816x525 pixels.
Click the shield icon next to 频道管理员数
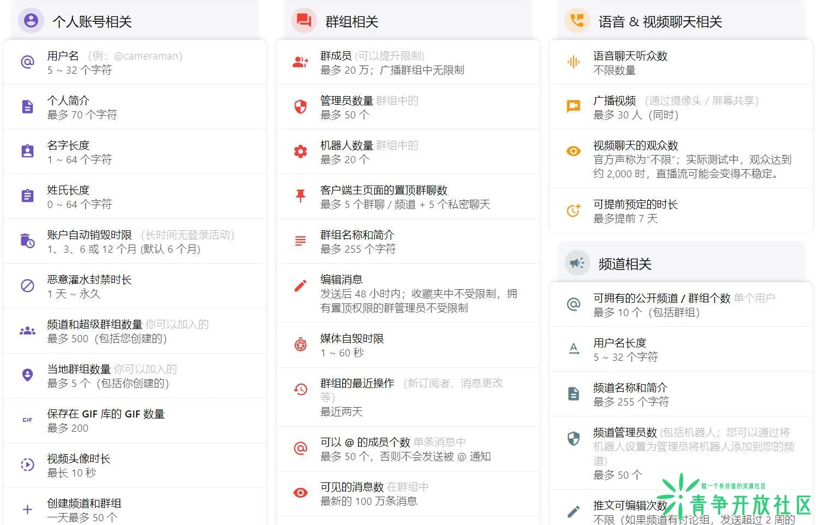coord(573,438)
